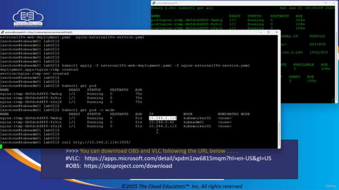339x190 pixels.
Task: Click the green cursor block in front terminal
Action: (x=1, y=147)
